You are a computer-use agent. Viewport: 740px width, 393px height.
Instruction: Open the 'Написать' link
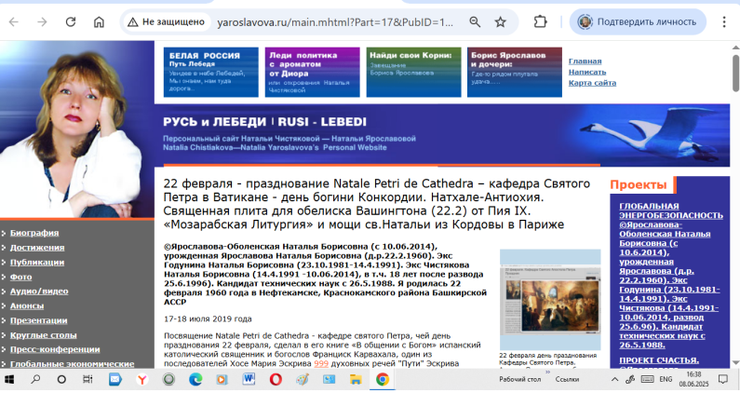[x=587, y=72]
